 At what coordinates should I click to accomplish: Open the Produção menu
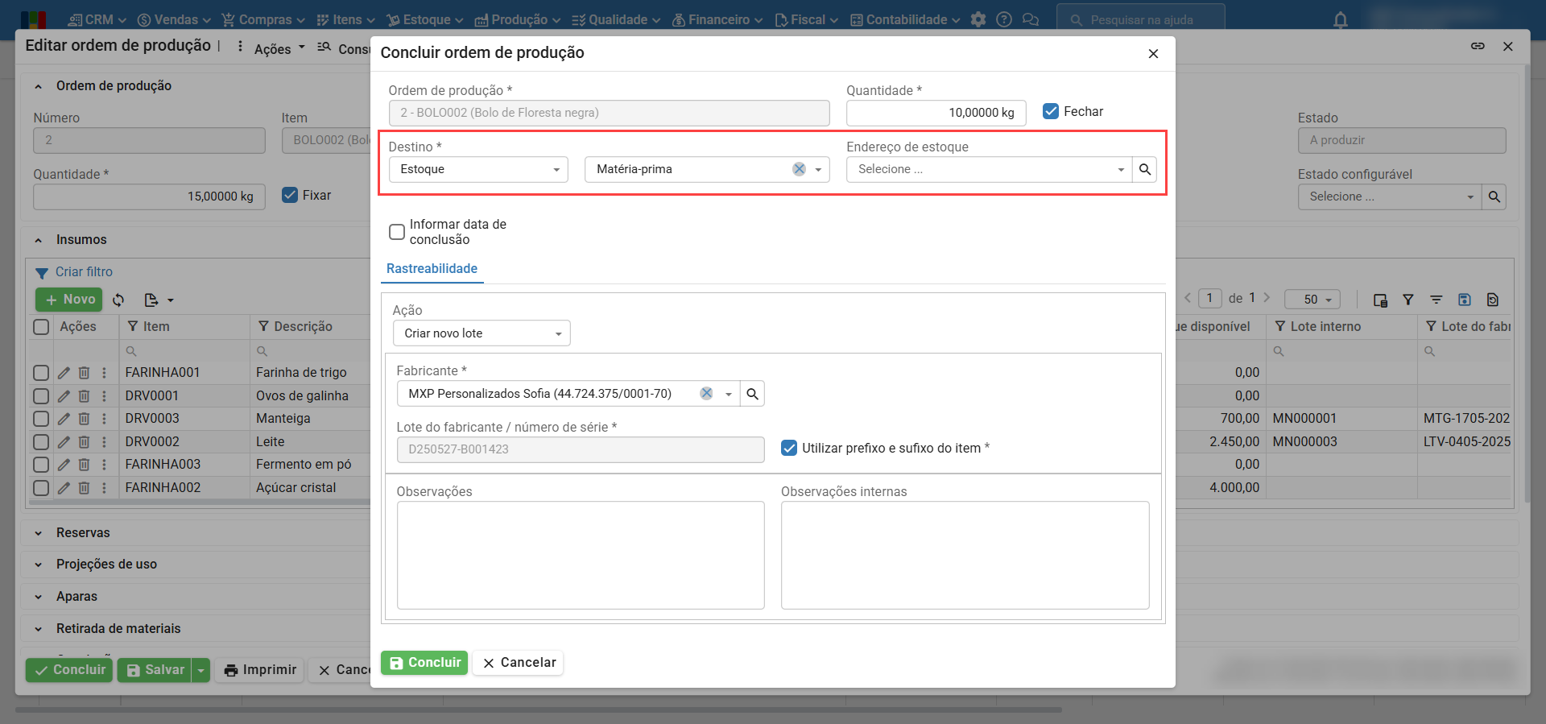[x=518, y=20]
